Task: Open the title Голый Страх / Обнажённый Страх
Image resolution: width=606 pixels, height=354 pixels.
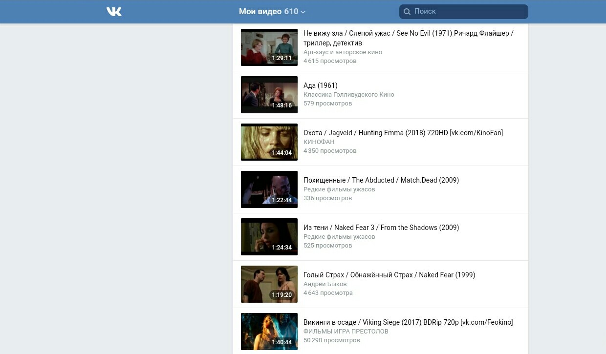Action: 390,275
